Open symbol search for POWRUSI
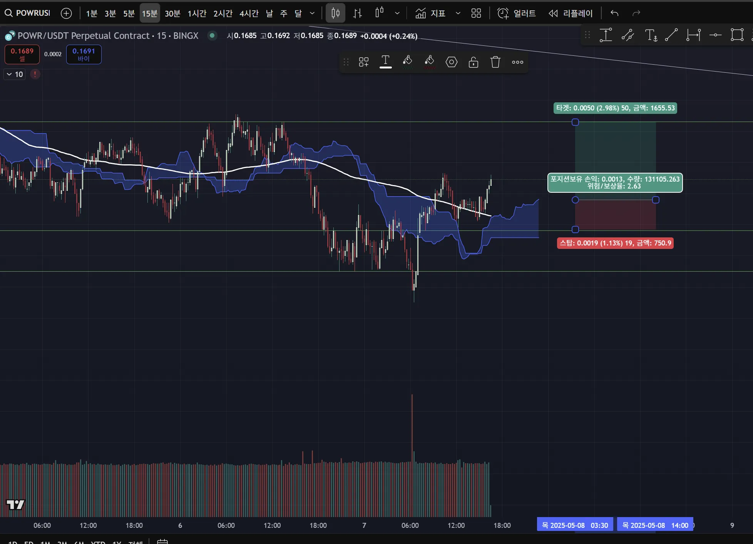 27,13
